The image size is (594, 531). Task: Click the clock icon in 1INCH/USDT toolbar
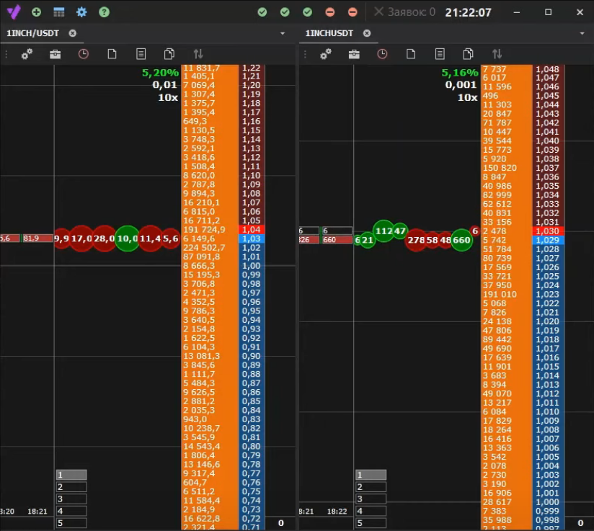pyautogui.click(x=84, y=54)
